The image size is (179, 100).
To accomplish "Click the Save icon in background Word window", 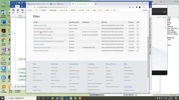I will coord(19,2).
